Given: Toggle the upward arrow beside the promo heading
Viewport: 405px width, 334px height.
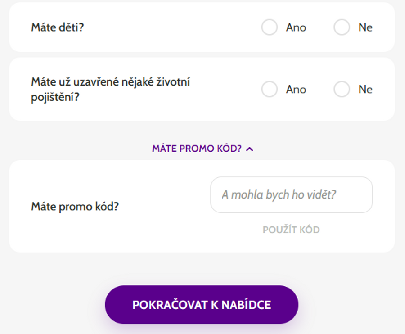Looking at the screenshot, I should [250, 149].
